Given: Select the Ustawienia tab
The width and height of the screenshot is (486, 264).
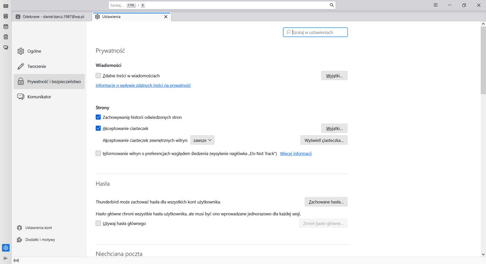Looking at the screenshot, I should [x=132, y=17].
